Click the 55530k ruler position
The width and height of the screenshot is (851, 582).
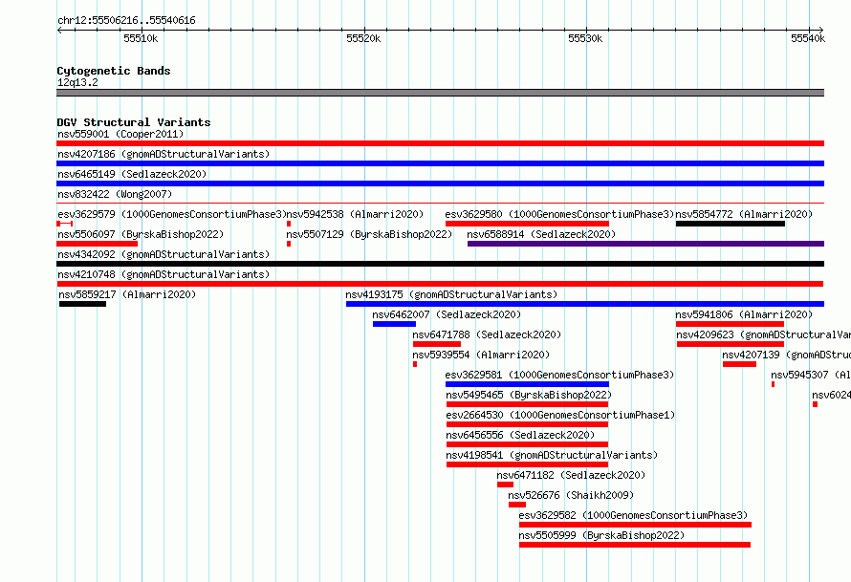pyautogui.click(x=585, y=38)
